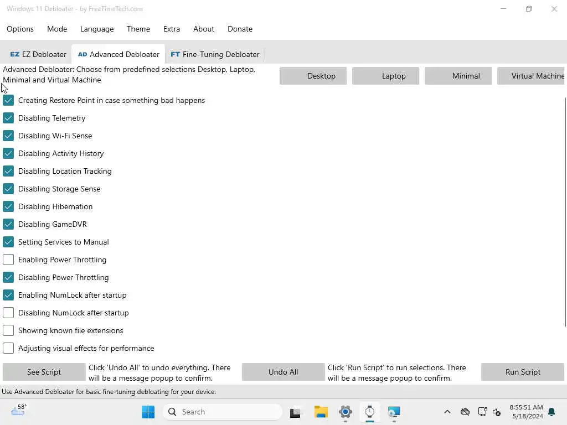This screenshot has width=567, height=425.
Task: Click the clock debloater taskbar icon
Action: click(369, 412)
